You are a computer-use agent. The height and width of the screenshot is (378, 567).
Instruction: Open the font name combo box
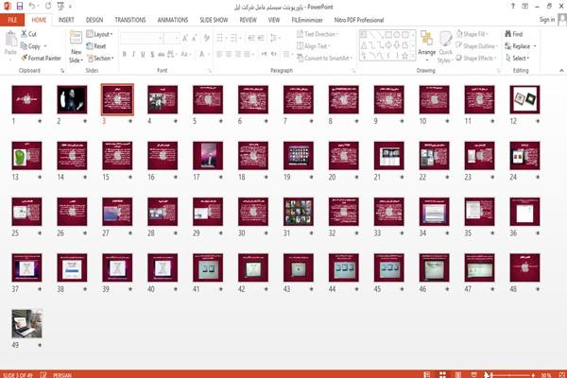142,38
